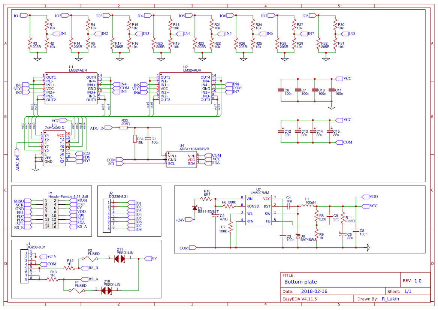Select the LM324ADR op-amp U2 symbol
The height and width of the screenshot is (310, 438).
click(x=185, y=87)
